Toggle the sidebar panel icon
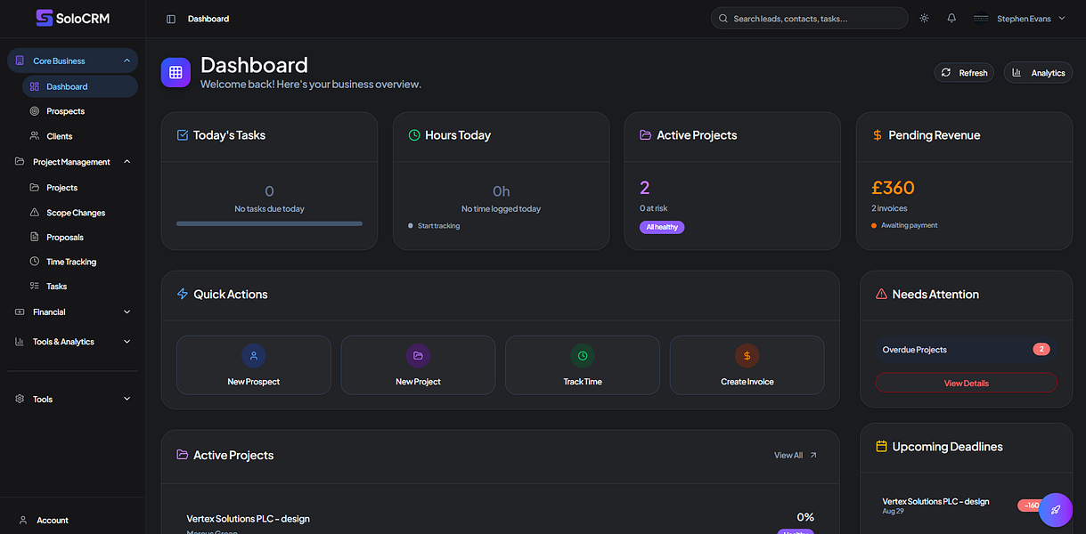The height and width of the screenshot is (534, 1086). pos(171,19)
